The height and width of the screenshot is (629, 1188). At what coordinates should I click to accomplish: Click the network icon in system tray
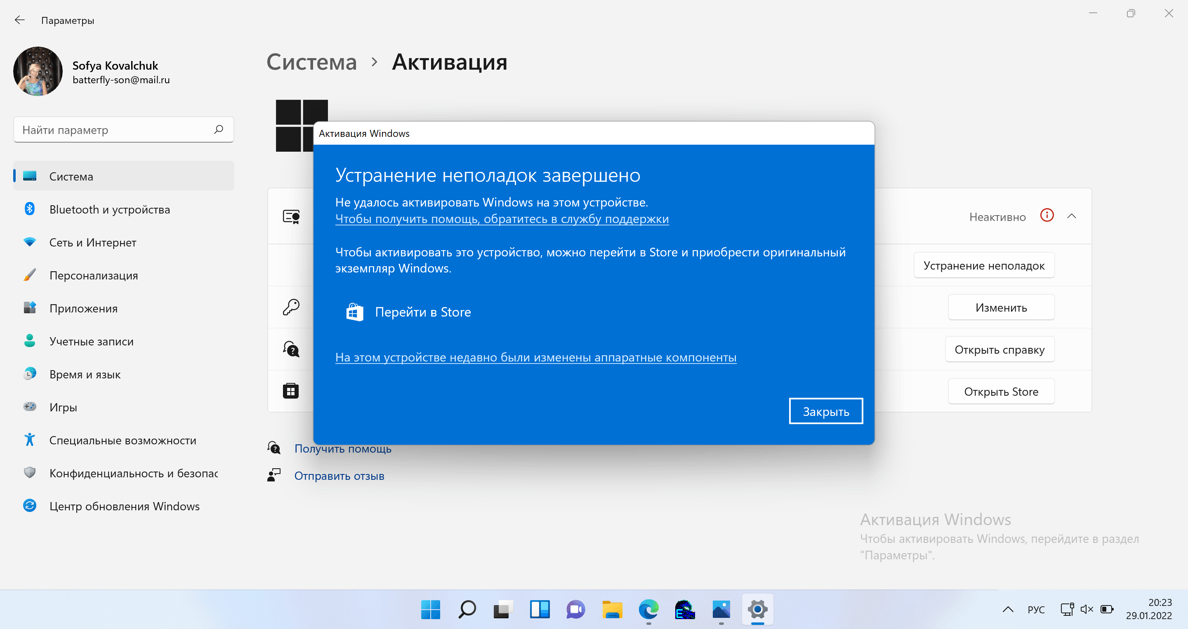pos(1067,609)
